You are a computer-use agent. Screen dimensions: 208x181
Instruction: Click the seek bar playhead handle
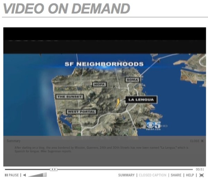pos(53,169)
